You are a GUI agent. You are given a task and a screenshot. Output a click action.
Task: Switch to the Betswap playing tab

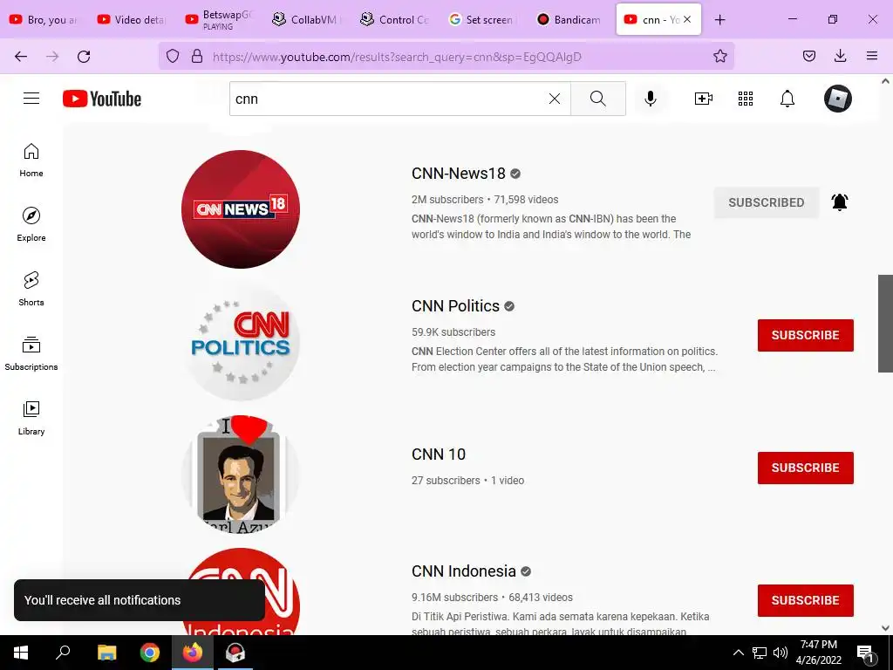tap(220, 19)
